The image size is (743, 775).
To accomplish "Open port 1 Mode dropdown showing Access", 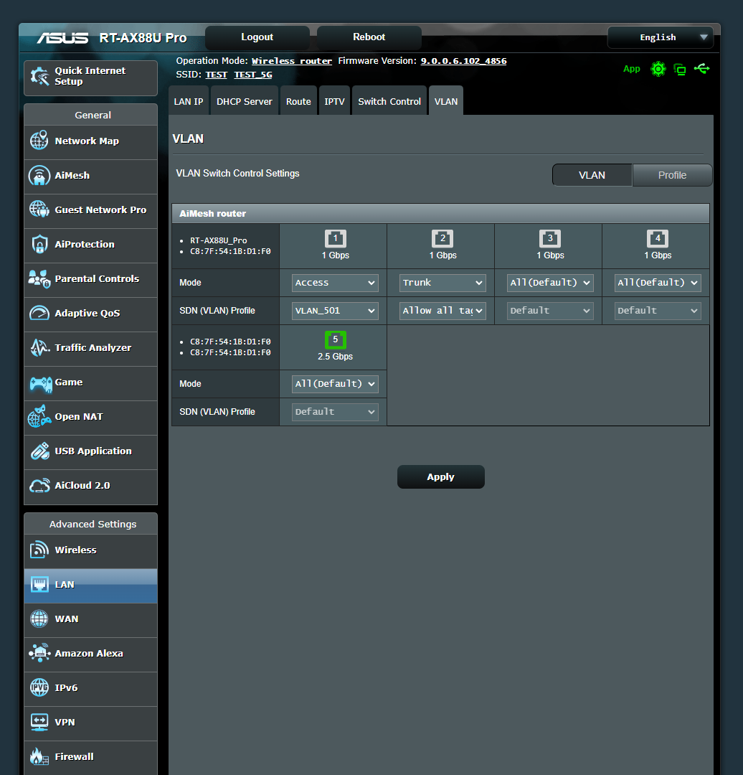I will 335,283.
